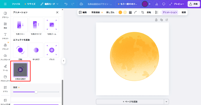
Task: Open the ブランド sidebar tab
Action: click(x=5, y=47)
